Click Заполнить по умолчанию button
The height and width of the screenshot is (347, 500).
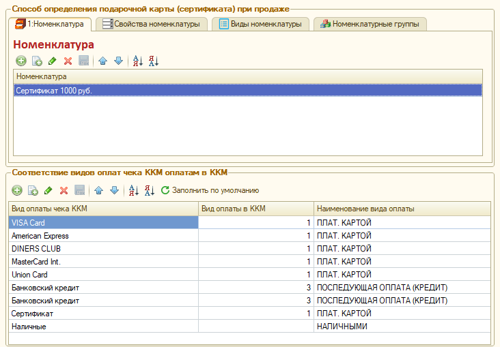(210, 190)
